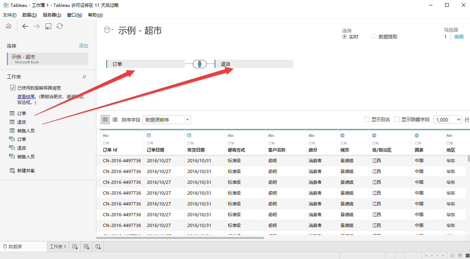Switch to metadata list view
470x259 pixels.
[x=115, y=119]
